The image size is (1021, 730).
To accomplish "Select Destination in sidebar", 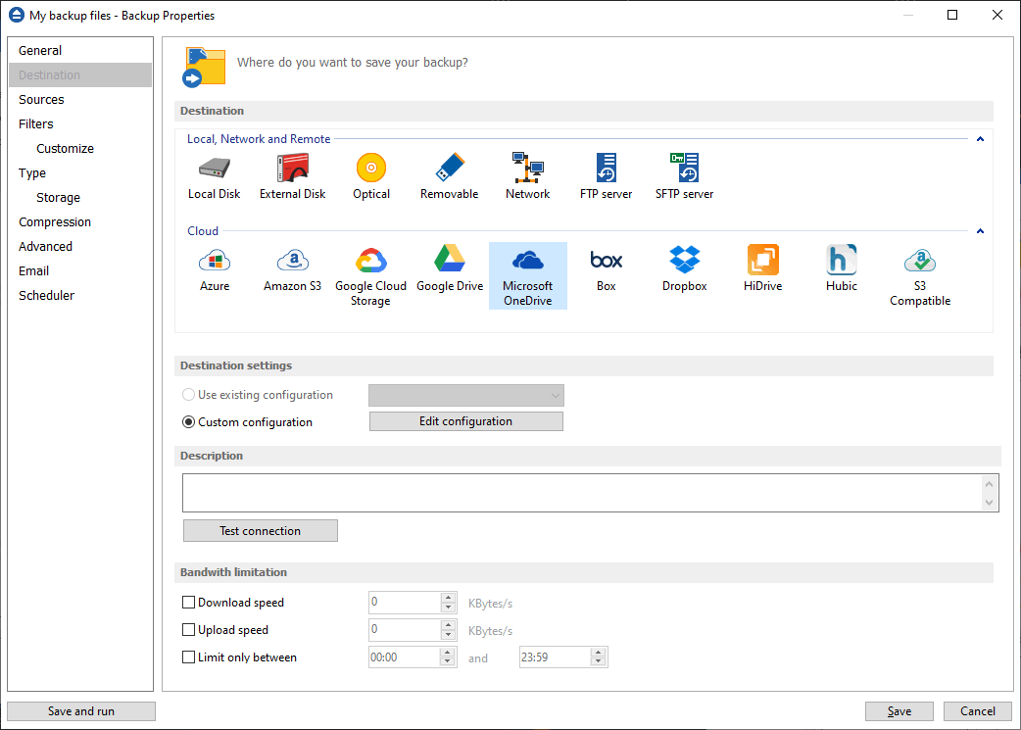I will point(80,74).
